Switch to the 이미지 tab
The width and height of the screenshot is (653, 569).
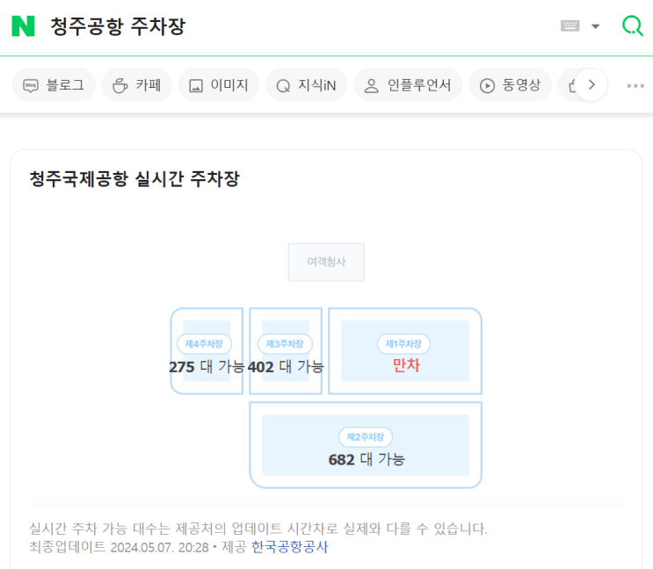219,85
